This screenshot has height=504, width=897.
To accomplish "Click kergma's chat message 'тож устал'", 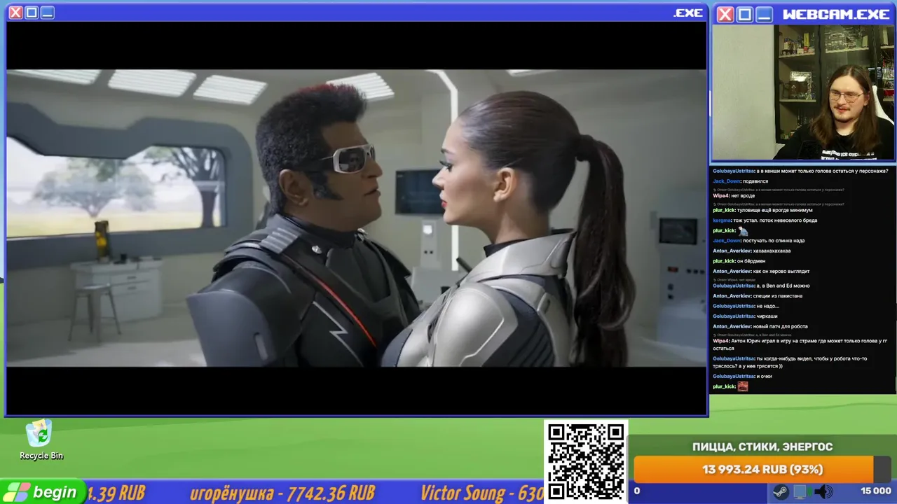I will 765,220.
